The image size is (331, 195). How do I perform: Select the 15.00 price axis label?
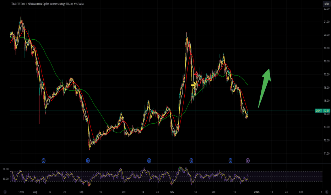[x=327, y=101]
